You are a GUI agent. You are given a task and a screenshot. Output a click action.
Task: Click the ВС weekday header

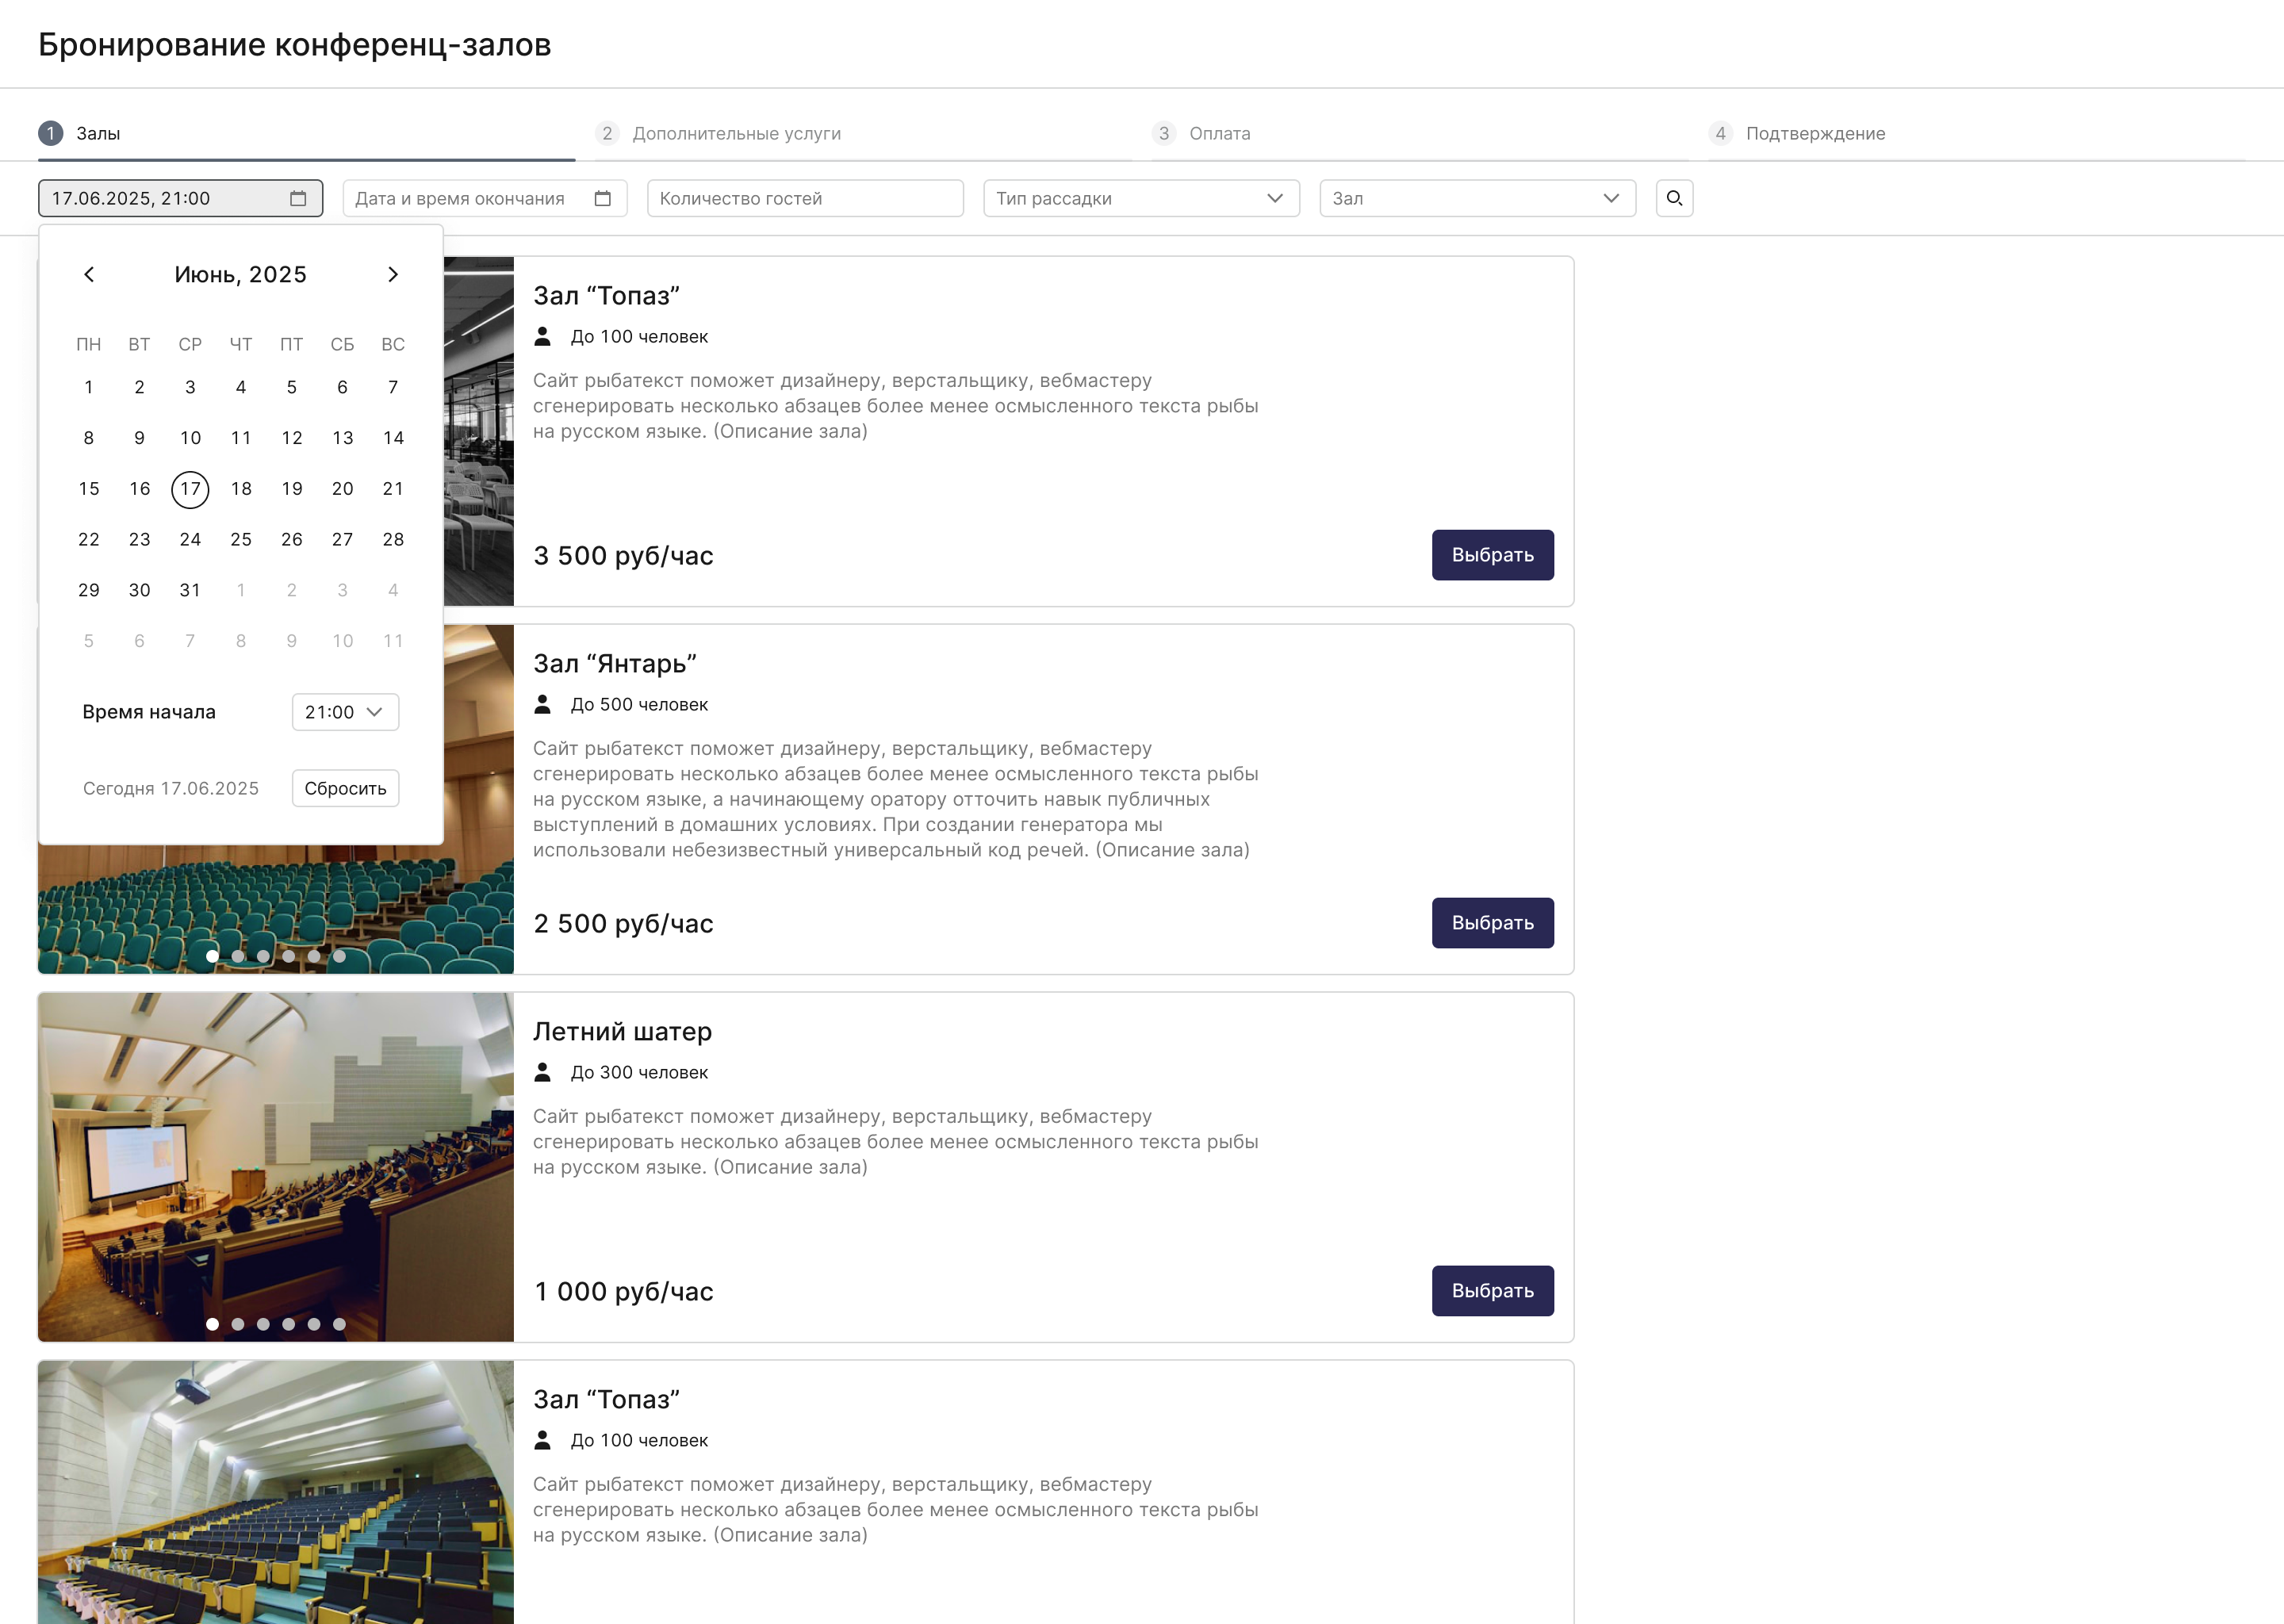coord(393,344)
